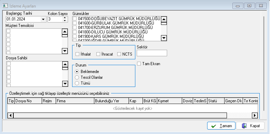Viewport: 270px width, 134px height.
Task: Click the Brüt KG column header
Action: point(150,101)
